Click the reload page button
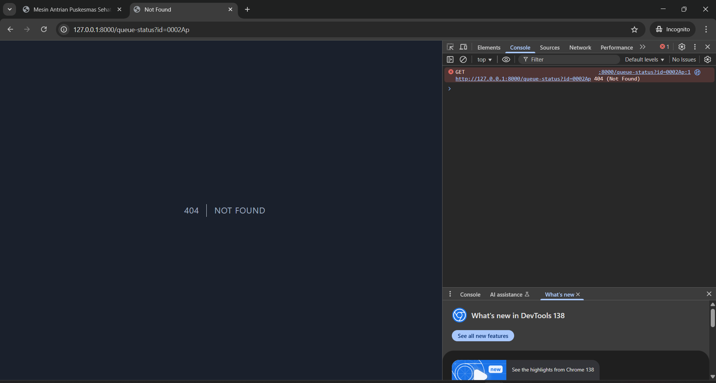This screenshot has width=716, height=383. point(44,29)
